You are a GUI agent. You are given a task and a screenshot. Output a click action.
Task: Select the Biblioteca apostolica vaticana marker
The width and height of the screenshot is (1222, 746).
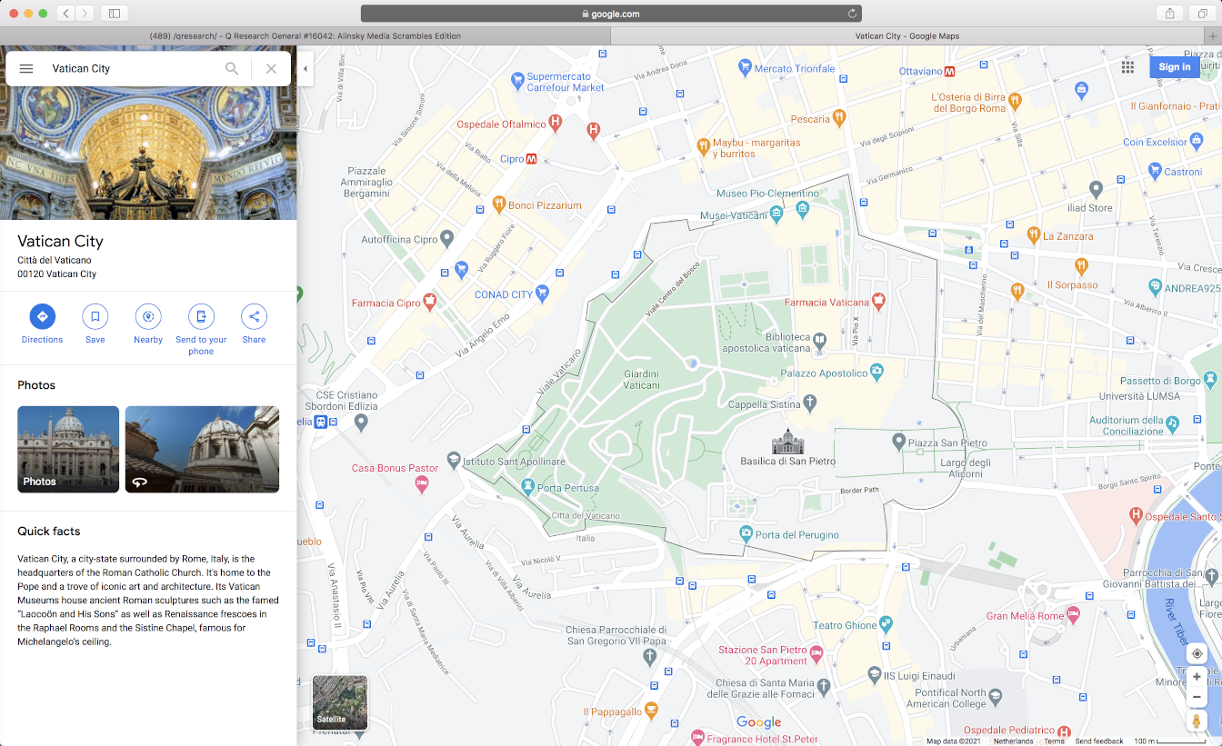tap(820, 341)
